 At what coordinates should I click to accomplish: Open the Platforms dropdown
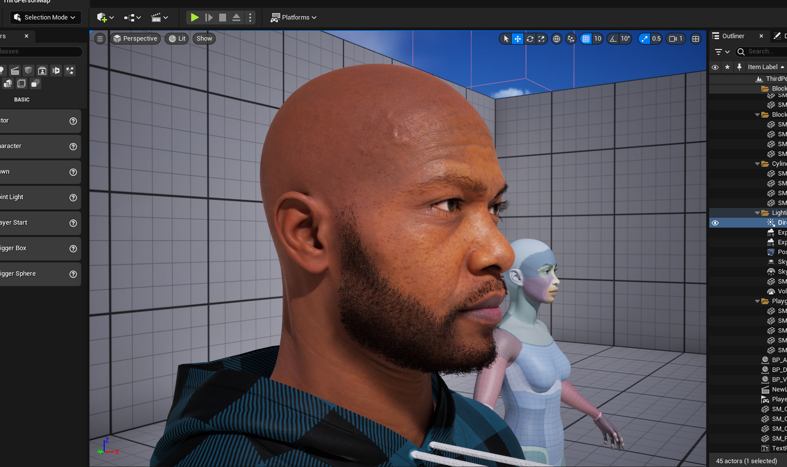point(293,17)
